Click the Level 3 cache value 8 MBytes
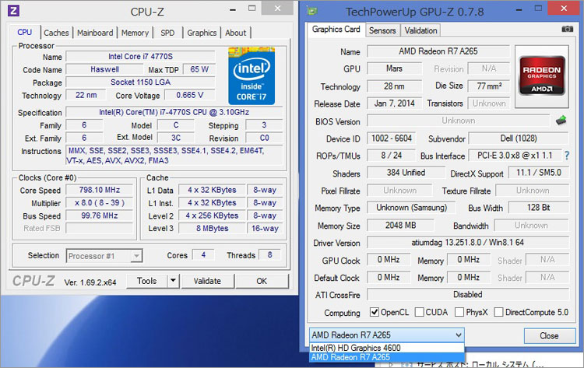584x368 pixels. 212,229
